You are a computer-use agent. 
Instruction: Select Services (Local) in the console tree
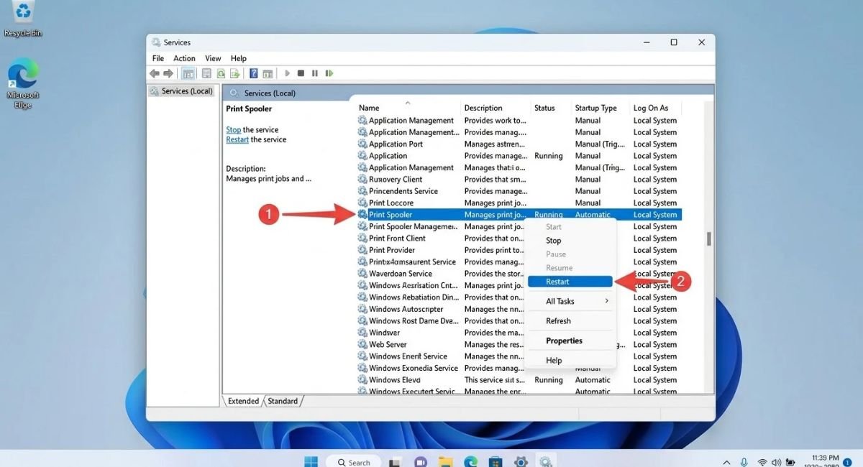click(181, 91)
